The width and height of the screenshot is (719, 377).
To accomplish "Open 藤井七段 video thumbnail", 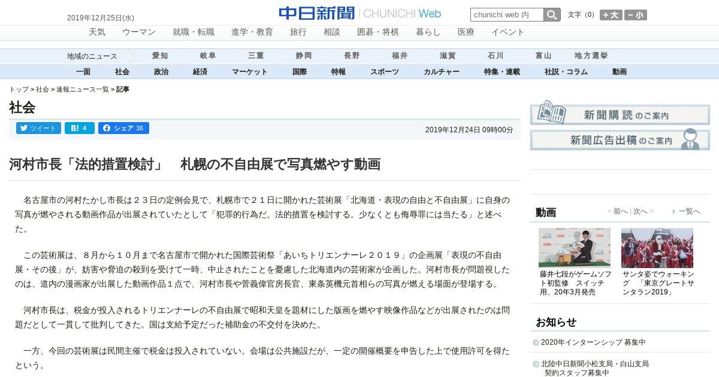I will tap(575, 247).
